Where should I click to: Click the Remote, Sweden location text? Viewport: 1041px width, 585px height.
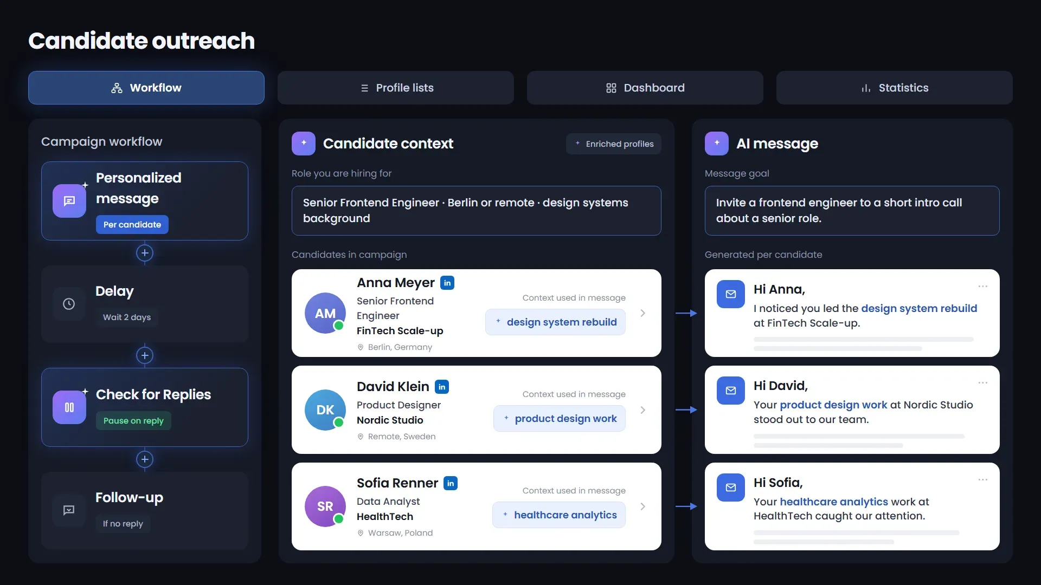pyautogui.click(x=402, y=437)
